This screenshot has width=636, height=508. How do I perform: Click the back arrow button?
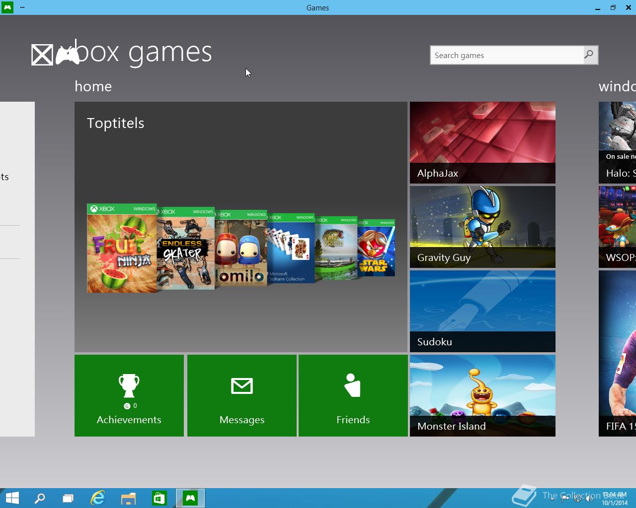(x=42, y=55)
